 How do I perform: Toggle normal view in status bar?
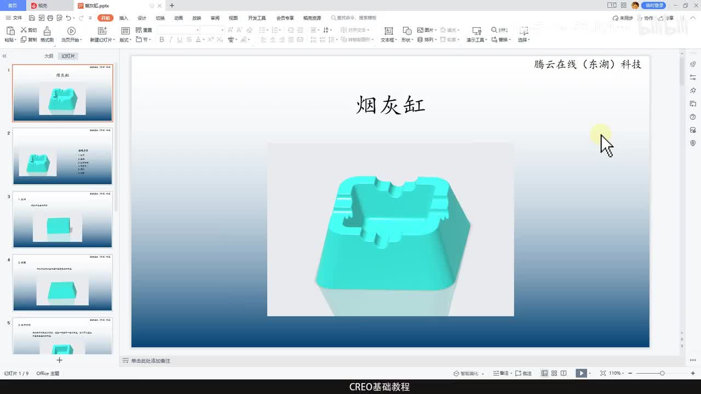pos(545,373)
